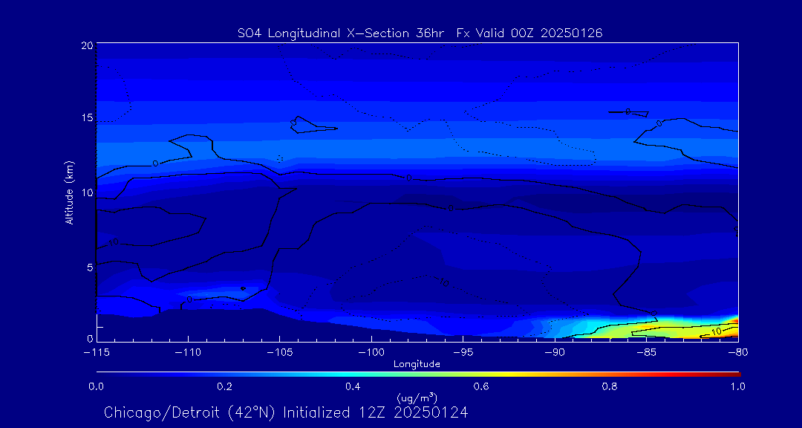802x428 pixels.
Task: Click color scale value 0.0
Action: [x=97, y=386]
